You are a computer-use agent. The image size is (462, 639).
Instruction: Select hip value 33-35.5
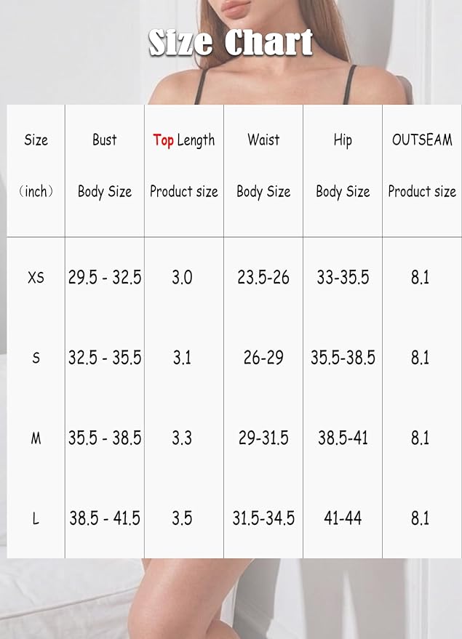[x=343, y=278]
